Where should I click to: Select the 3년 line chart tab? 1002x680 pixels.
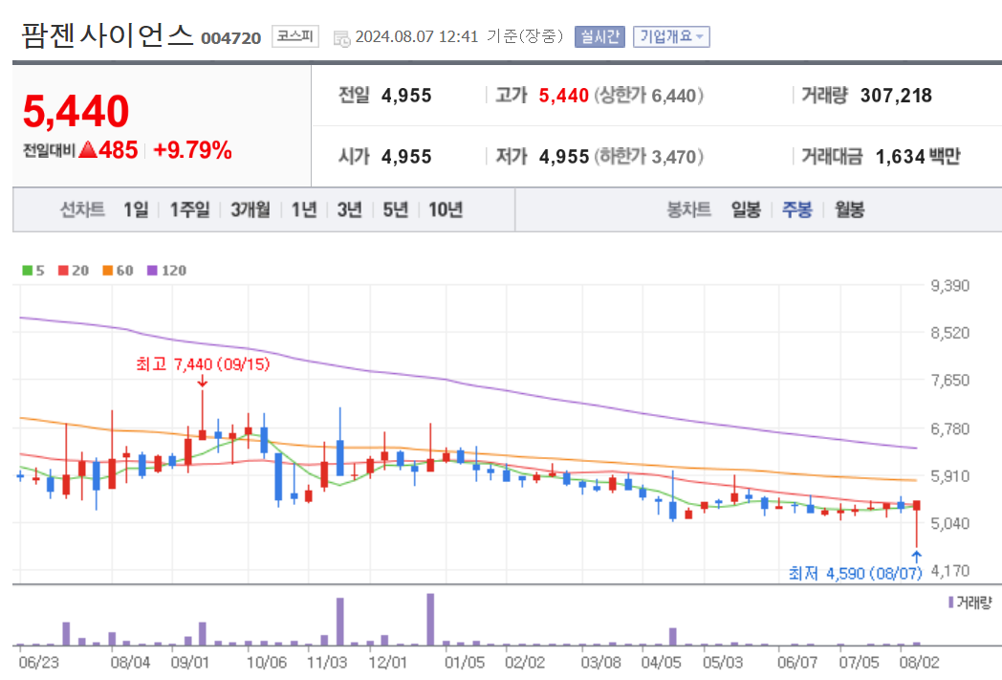point(350,209)
